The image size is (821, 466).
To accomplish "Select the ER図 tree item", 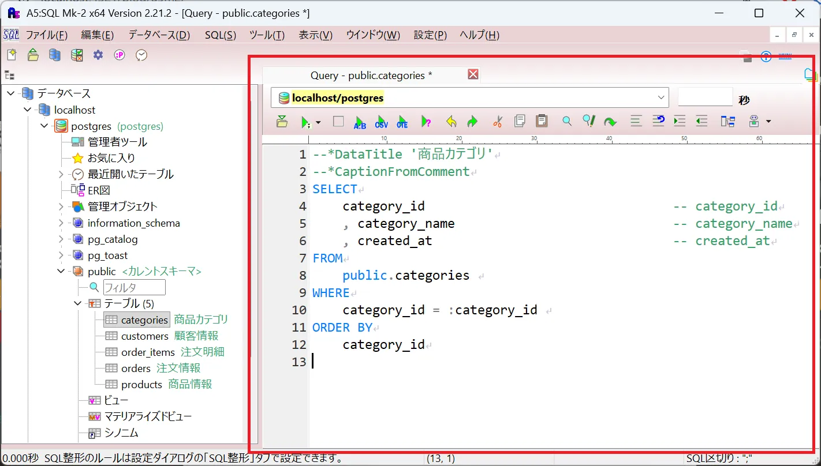I will pos(99,190).
